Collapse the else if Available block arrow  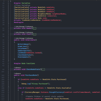coord(8,88)
